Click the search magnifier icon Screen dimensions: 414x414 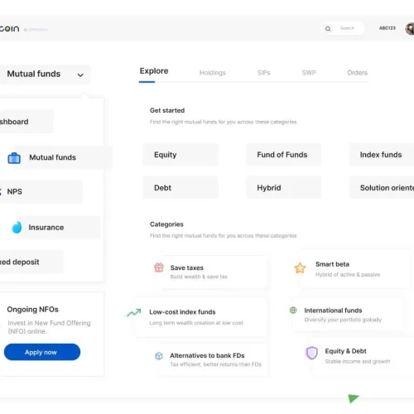(x=328, y=28)
